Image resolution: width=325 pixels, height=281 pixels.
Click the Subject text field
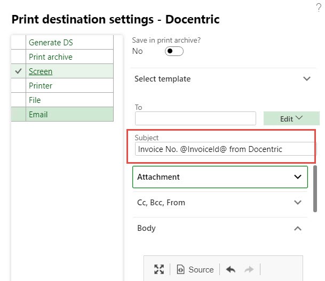point(225,149)
